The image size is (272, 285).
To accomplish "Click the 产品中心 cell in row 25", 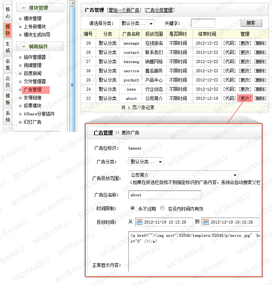I will (154, 80).
